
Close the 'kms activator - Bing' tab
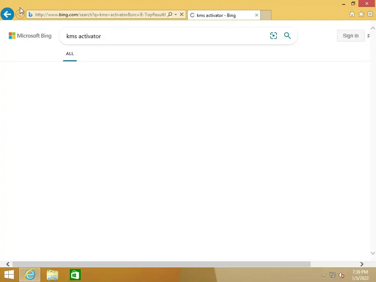coord(257,15)
